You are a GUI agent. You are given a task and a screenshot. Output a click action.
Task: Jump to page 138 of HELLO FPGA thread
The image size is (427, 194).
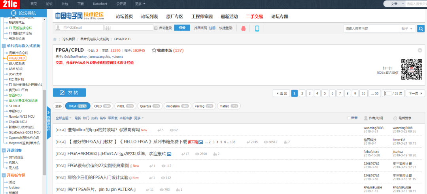coord(232,142)
